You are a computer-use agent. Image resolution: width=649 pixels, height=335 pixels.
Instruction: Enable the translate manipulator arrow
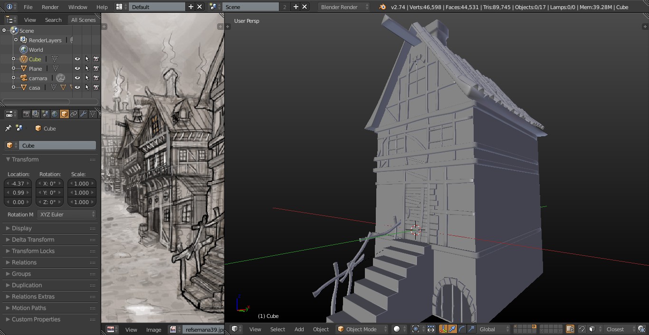452,329
